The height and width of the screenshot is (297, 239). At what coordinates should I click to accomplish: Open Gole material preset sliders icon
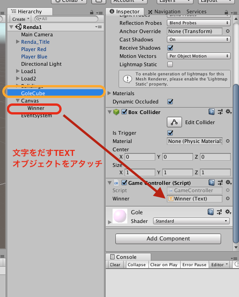[219, 212]
